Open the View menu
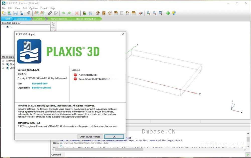251x158 pixels. [18, 8]
